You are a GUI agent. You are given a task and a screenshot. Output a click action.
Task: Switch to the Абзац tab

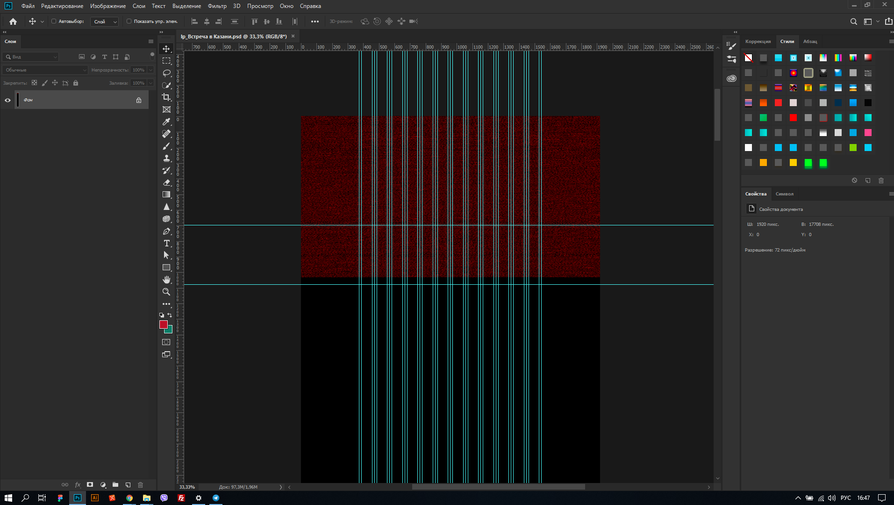810,41
